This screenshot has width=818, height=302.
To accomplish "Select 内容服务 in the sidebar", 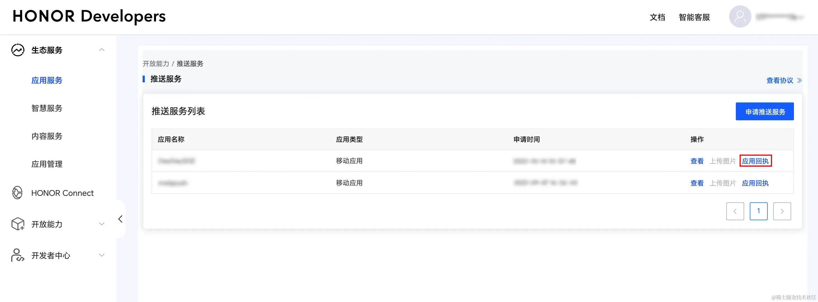I will [x=47, y=136].
